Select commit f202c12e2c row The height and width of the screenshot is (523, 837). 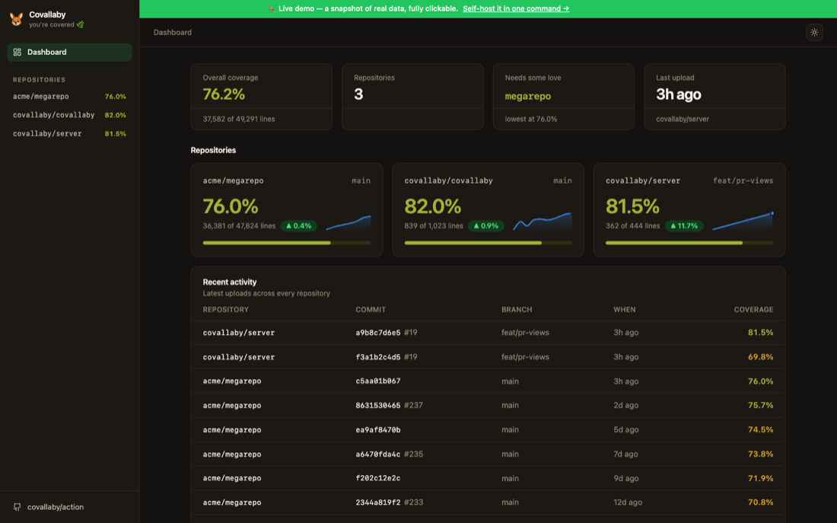[x=488, y=478]
